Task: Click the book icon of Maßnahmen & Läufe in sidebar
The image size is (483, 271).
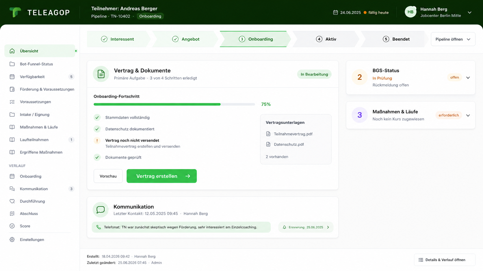Action: click(12, 127)
